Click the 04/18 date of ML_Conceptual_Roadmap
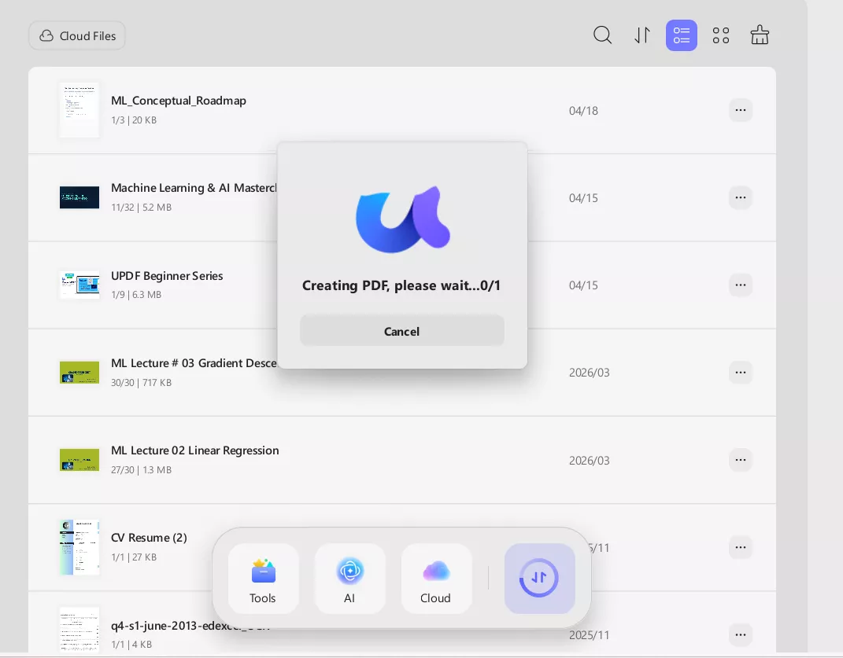Image resolution: width=843 pixels, height=658 pixels. [583, 111]
